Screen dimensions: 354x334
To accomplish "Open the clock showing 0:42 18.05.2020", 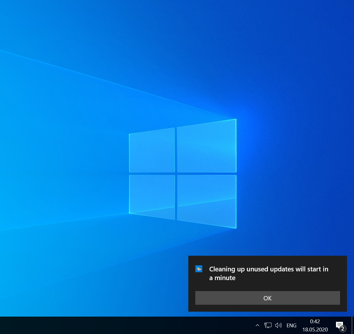I will 315,325.
